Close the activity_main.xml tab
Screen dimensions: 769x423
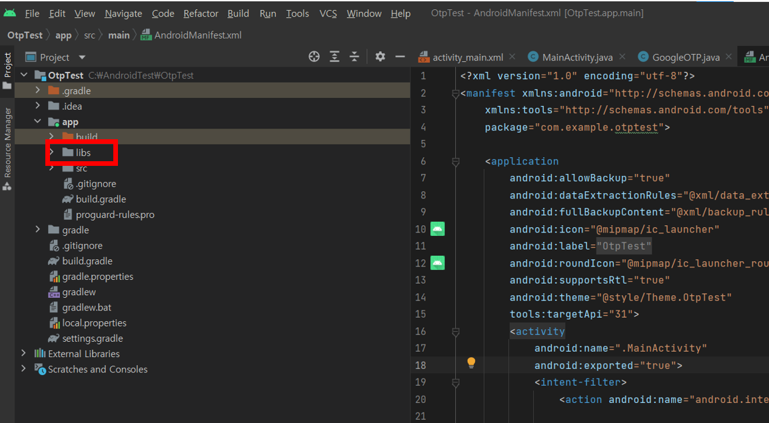tap(512, 57)
